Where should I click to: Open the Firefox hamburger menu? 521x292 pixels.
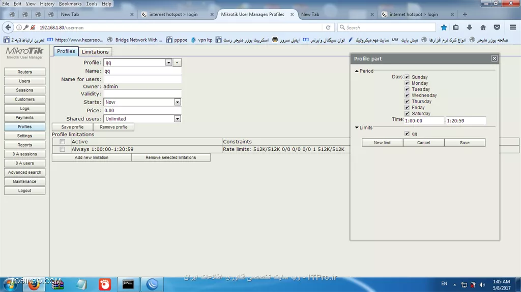(513, 27)
